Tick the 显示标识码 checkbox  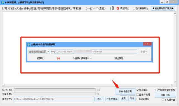pos(138,95)
